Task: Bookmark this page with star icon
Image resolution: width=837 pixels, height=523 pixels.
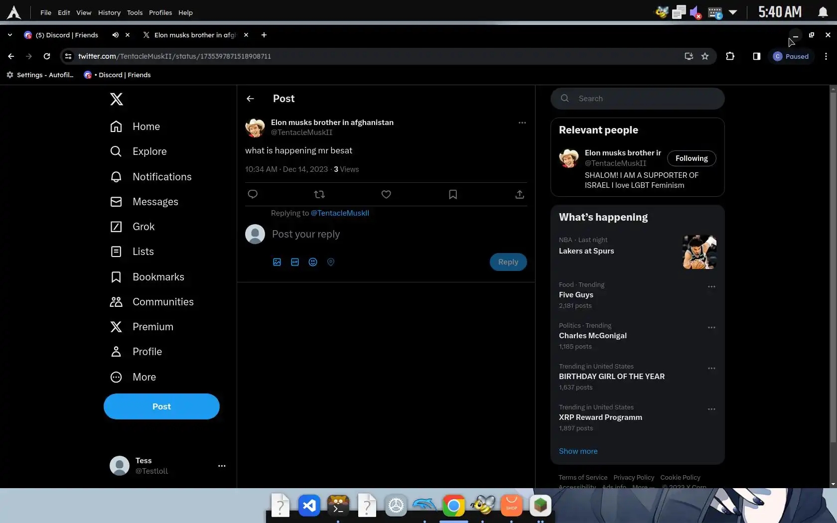Action: coord(705,56)
